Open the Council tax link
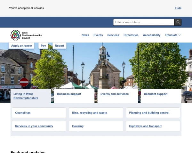This screenshot has height=153, width=192. pos(23,113)
